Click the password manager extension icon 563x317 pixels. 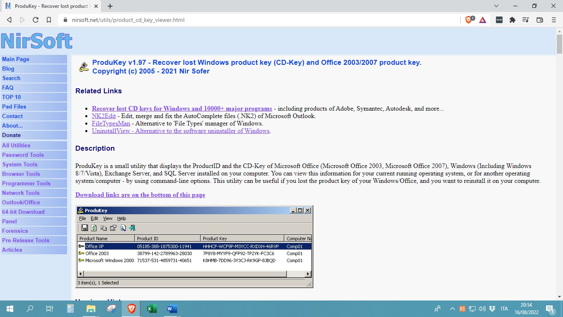coord(499,20)
